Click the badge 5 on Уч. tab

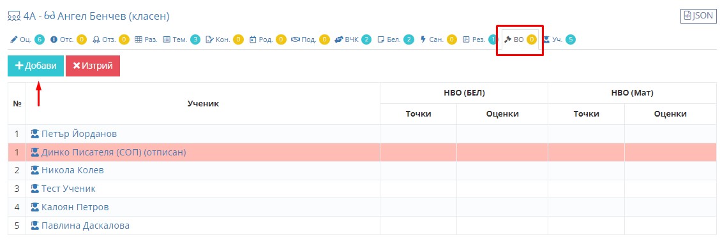click(571, 40)
